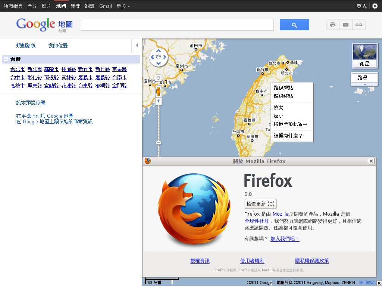Click the Firefox icon in dialog title bar
The image size is (382, 287).
pos(148,161)
